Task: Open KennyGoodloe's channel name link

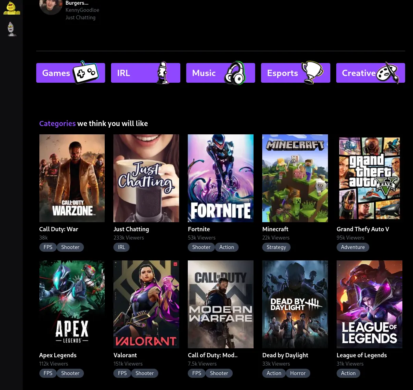Action: coord(82,10)
